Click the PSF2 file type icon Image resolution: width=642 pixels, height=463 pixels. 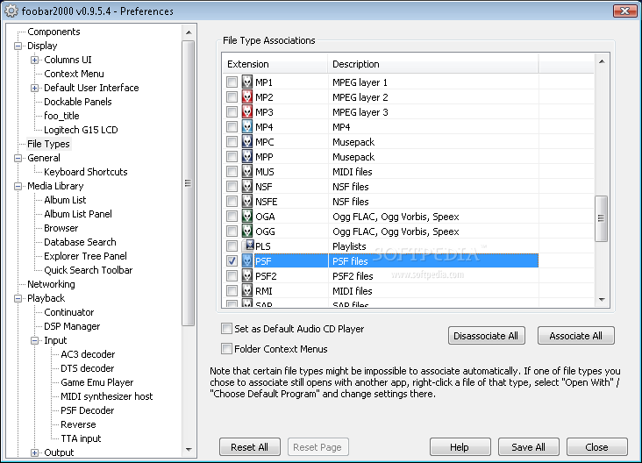[247, 275]
